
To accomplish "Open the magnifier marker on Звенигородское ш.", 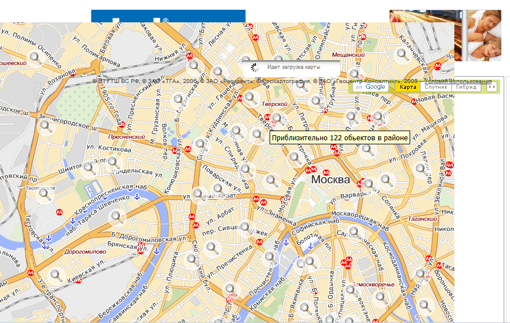I will click(46, 126).
